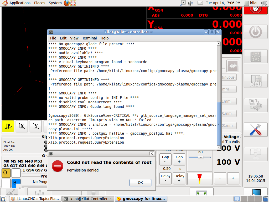The image size is (269, 202).
Task: Increase the Gap value
Action: [179, 159]
